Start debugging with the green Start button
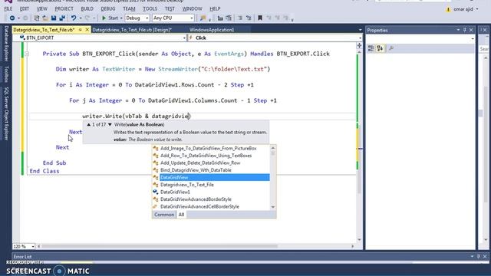Screen dimensions: 491x276 tap(110, 18)
